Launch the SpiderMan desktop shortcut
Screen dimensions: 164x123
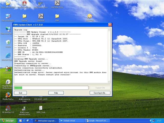[90, 17]
